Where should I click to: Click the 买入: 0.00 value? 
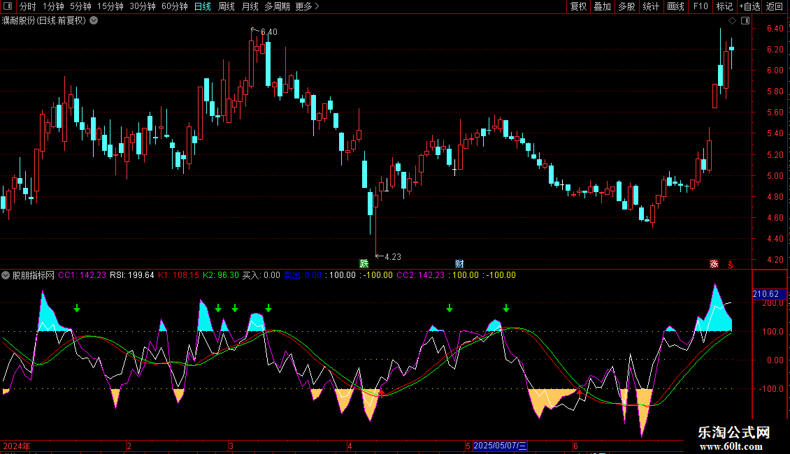tap(261, 275)
